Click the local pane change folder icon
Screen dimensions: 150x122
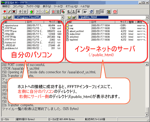9,17
